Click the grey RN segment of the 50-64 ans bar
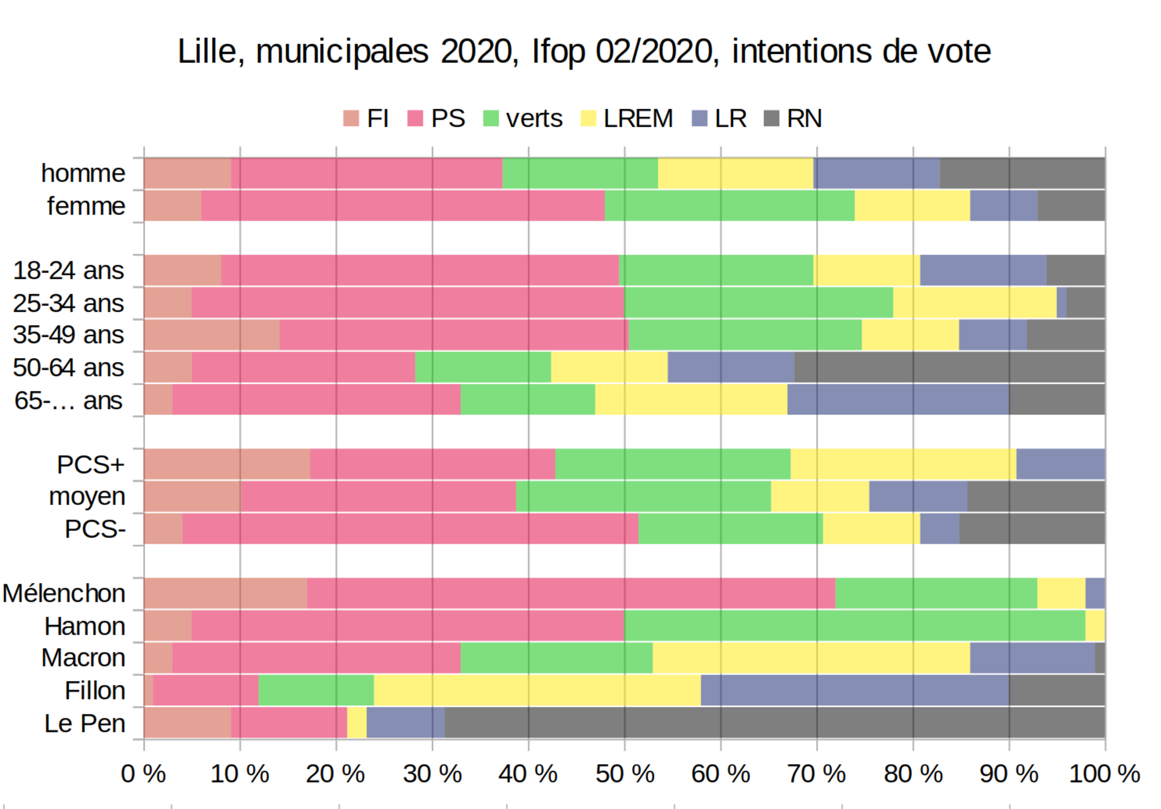1161x809 pixels. tap(949, 367)
